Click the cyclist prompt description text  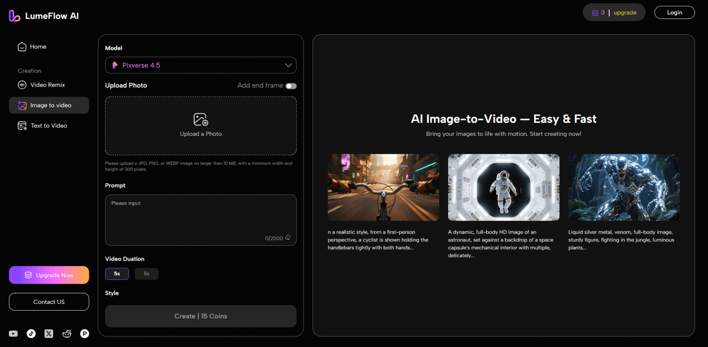coord(378,240)
